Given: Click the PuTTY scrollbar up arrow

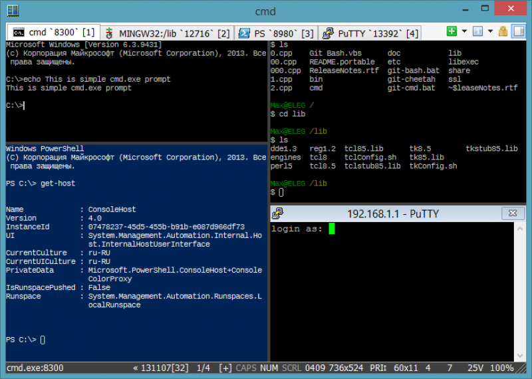Looking at the screenshot, I should tap(520, 229).
